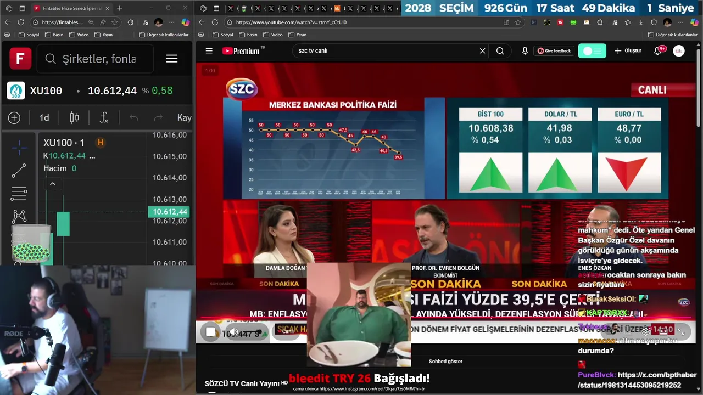
Task: Open the Video bookmarks folder in the right browser
Action: [272, 35]
